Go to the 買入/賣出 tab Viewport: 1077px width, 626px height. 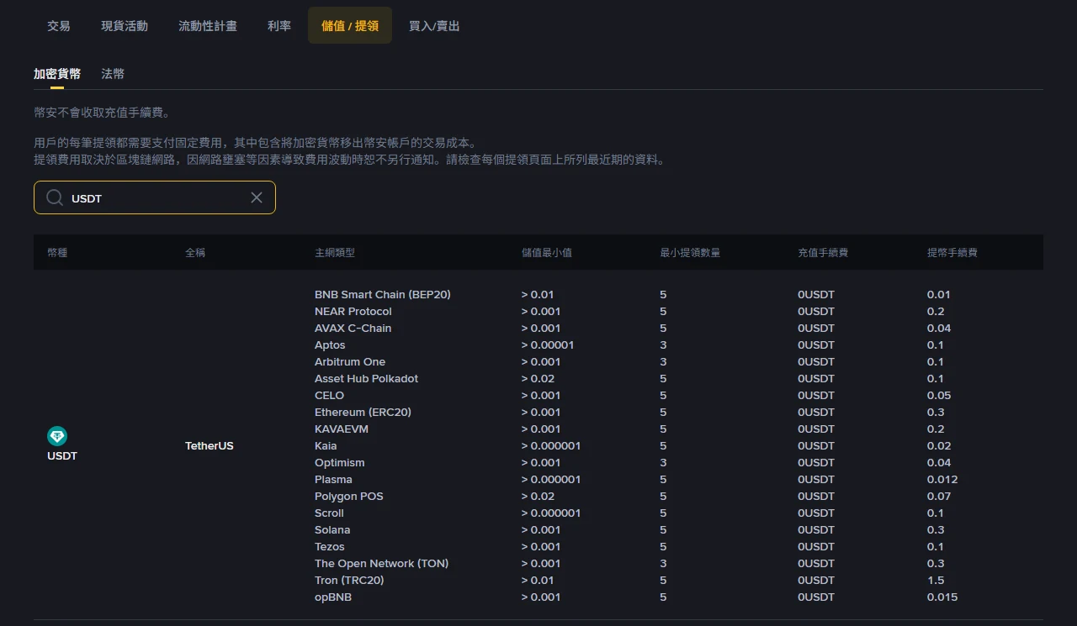[434, 25]
